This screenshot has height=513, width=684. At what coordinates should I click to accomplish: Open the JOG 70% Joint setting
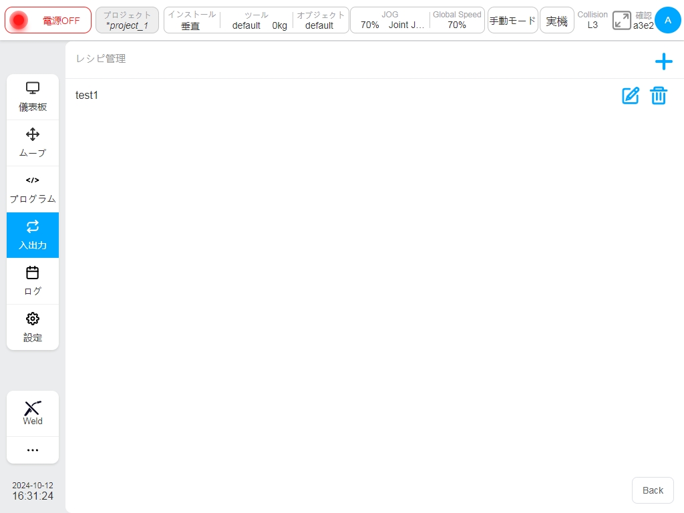[x=390, y=20]
